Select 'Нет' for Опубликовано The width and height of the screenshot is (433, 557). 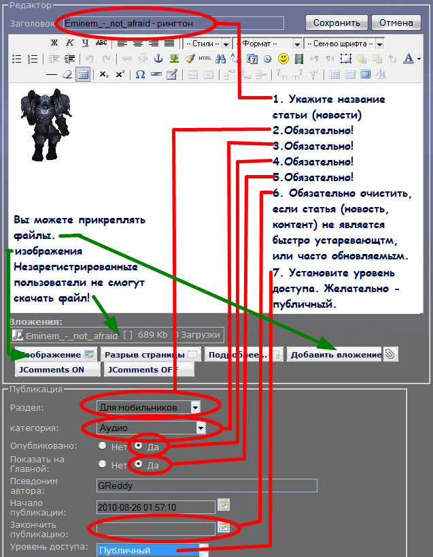pos(102,446)
